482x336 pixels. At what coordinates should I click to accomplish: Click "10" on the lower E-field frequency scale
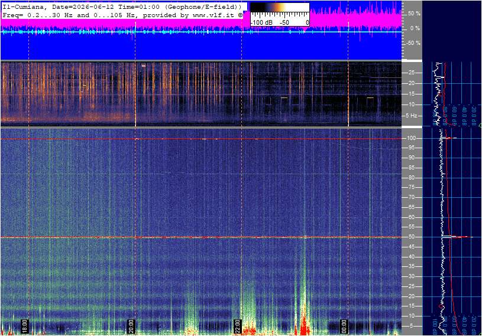411,316
